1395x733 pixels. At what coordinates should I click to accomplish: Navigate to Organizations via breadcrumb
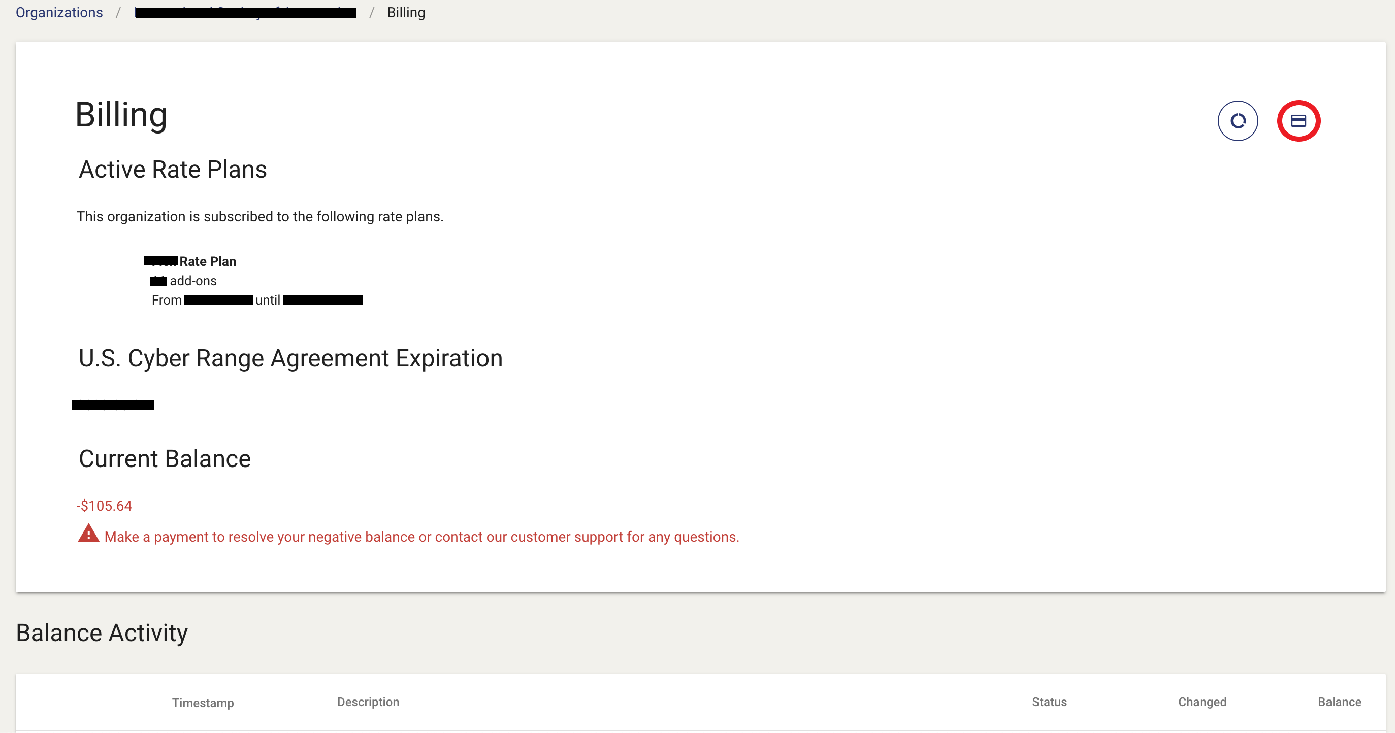click(58, 12)
